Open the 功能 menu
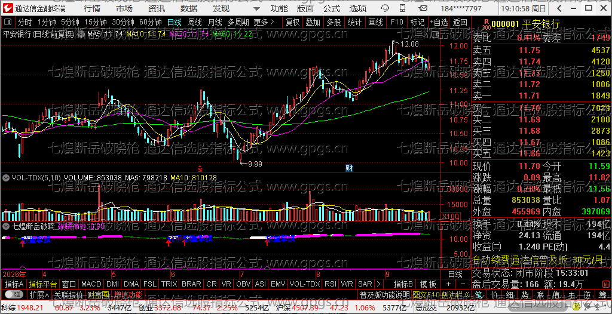 (x=279, y=8)
